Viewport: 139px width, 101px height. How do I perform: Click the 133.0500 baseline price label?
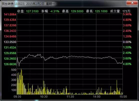[x=10, y=42]
